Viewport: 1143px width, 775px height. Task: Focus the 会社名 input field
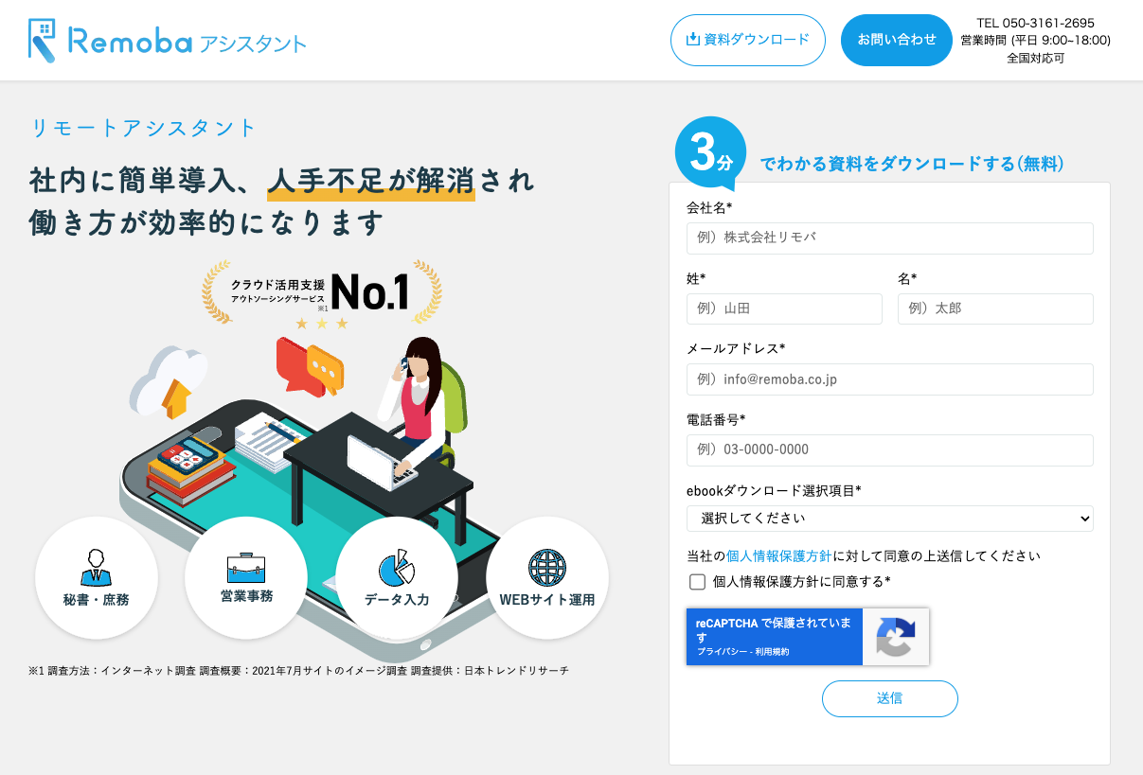889,238
